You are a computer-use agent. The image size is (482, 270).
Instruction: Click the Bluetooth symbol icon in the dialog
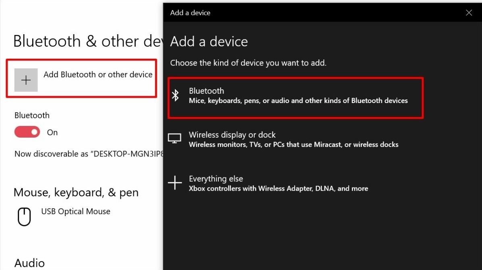tap(175, 95)
